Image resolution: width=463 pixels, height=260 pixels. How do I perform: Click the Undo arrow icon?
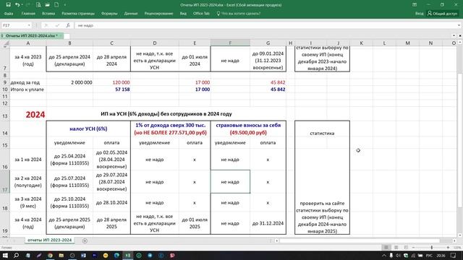tap(17, 5)
